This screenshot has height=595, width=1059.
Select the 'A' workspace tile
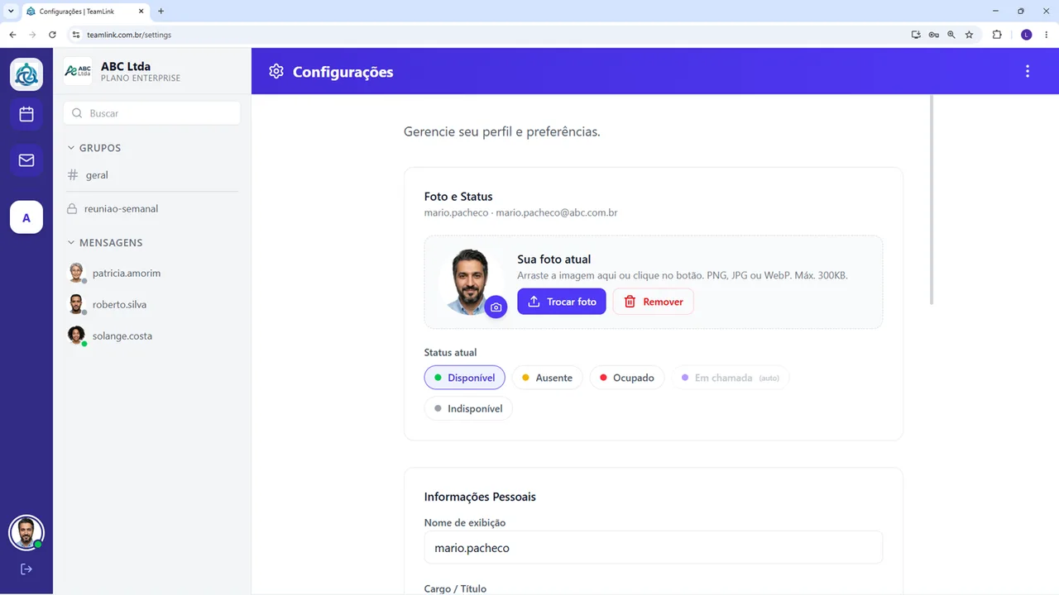tap(26, 217)
